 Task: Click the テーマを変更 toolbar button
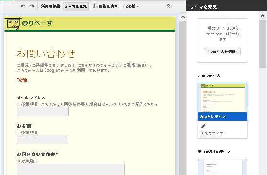coord(76,7)
